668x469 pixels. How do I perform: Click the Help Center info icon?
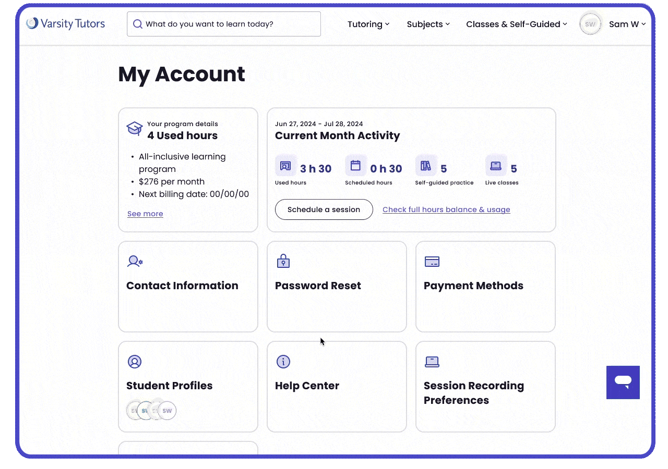point(283,361)
